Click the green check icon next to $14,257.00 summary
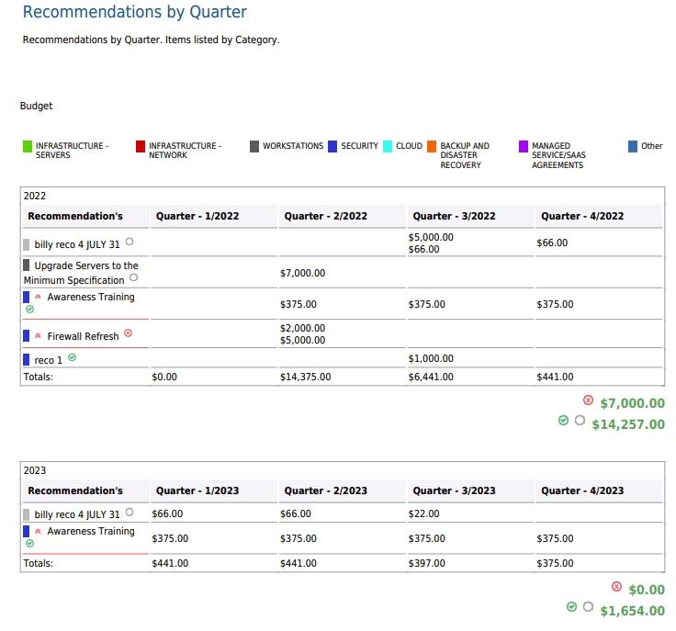This screenshot has height=631, width=676. 563,421
